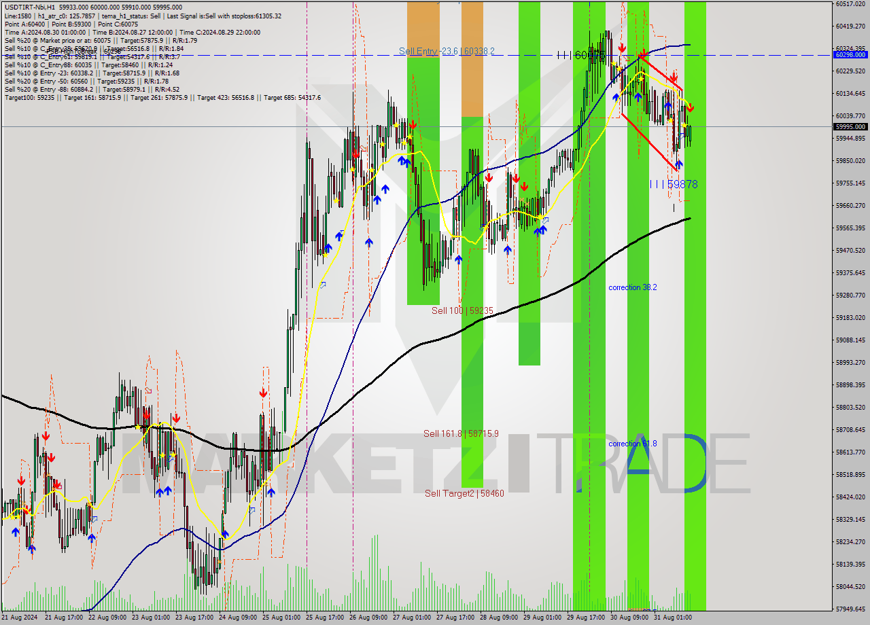This screenshot has width=870, height=625.
Task: Click the 'Sell Target2 | 58460' chart label
Action: [x=464, y=493]
